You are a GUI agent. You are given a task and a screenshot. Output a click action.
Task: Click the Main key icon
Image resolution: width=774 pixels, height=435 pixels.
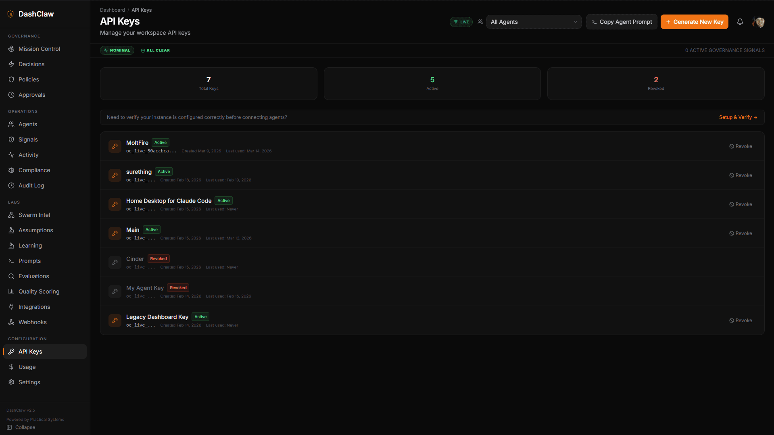click(115, 233)
